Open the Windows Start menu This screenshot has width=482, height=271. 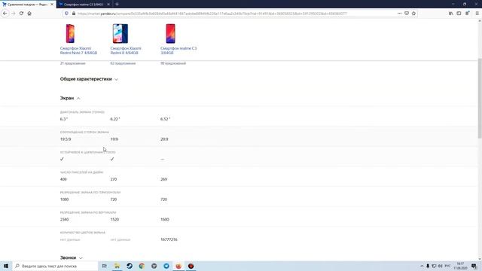click(6, 266)
